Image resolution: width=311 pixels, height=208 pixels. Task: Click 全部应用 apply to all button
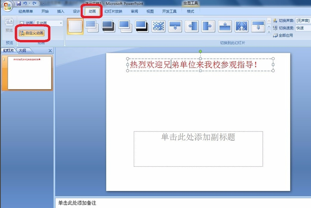coord(283,35)
